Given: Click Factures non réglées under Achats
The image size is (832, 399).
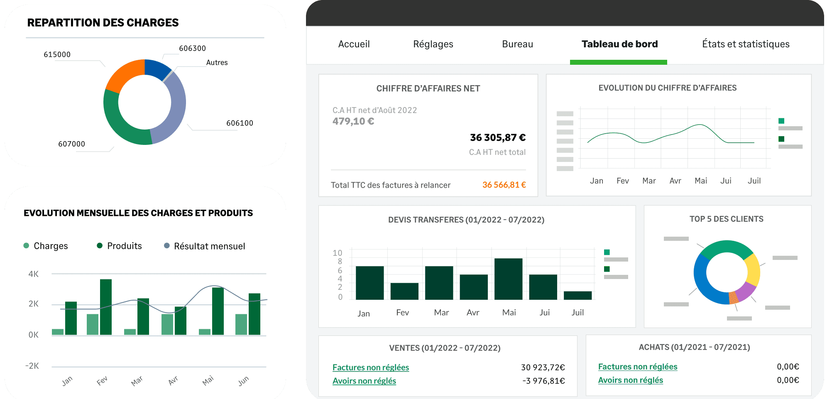Looking at the screenshot, I should 637,367.
